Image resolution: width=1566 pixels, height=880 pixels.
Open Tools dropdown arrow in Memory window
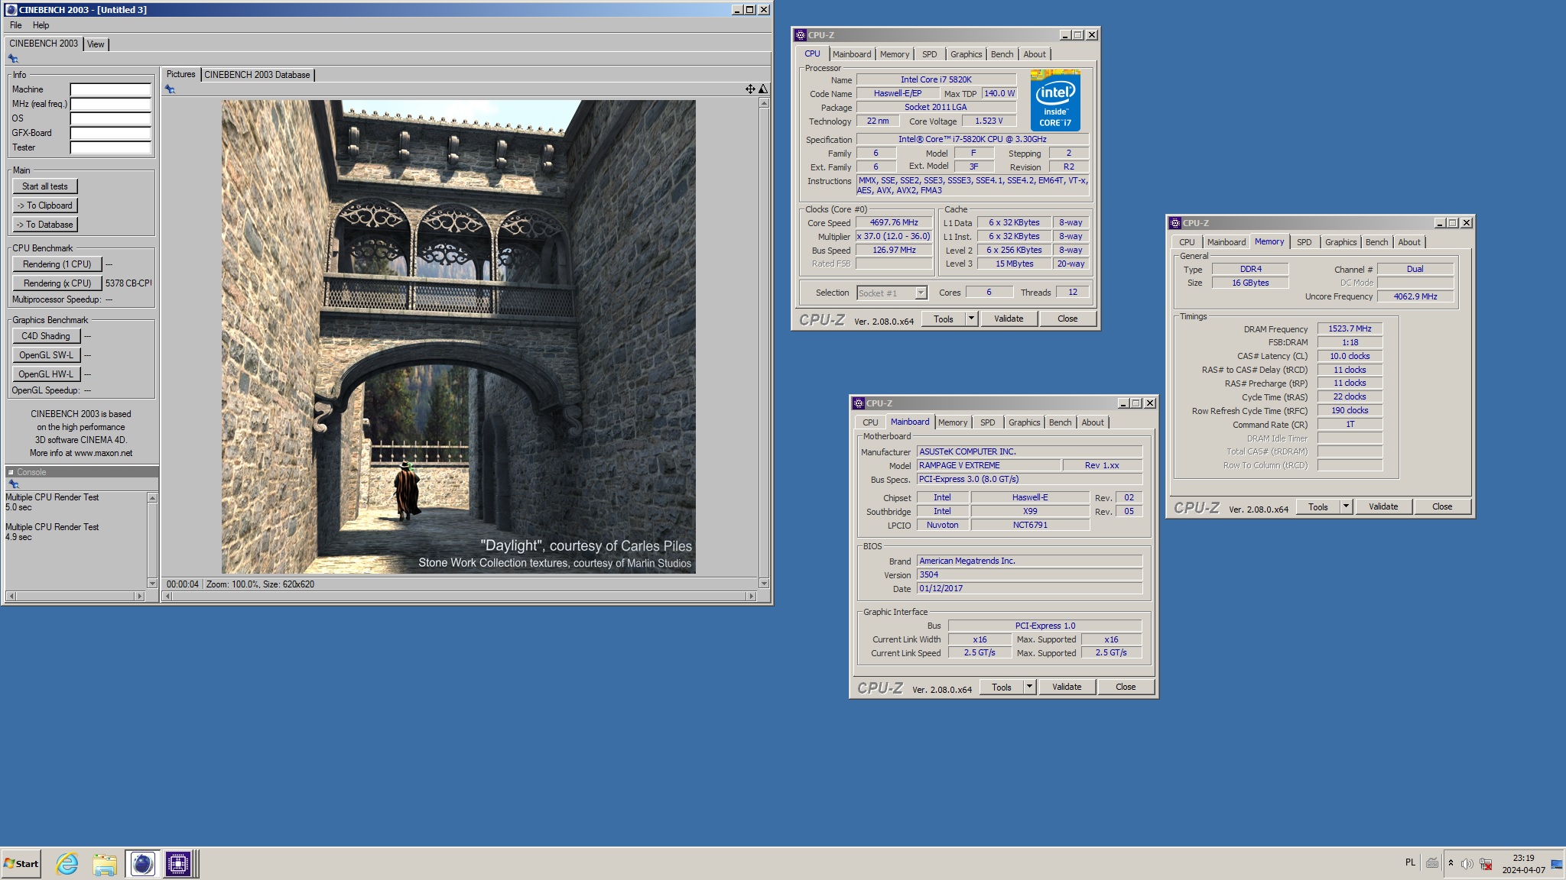point(1346,506)
